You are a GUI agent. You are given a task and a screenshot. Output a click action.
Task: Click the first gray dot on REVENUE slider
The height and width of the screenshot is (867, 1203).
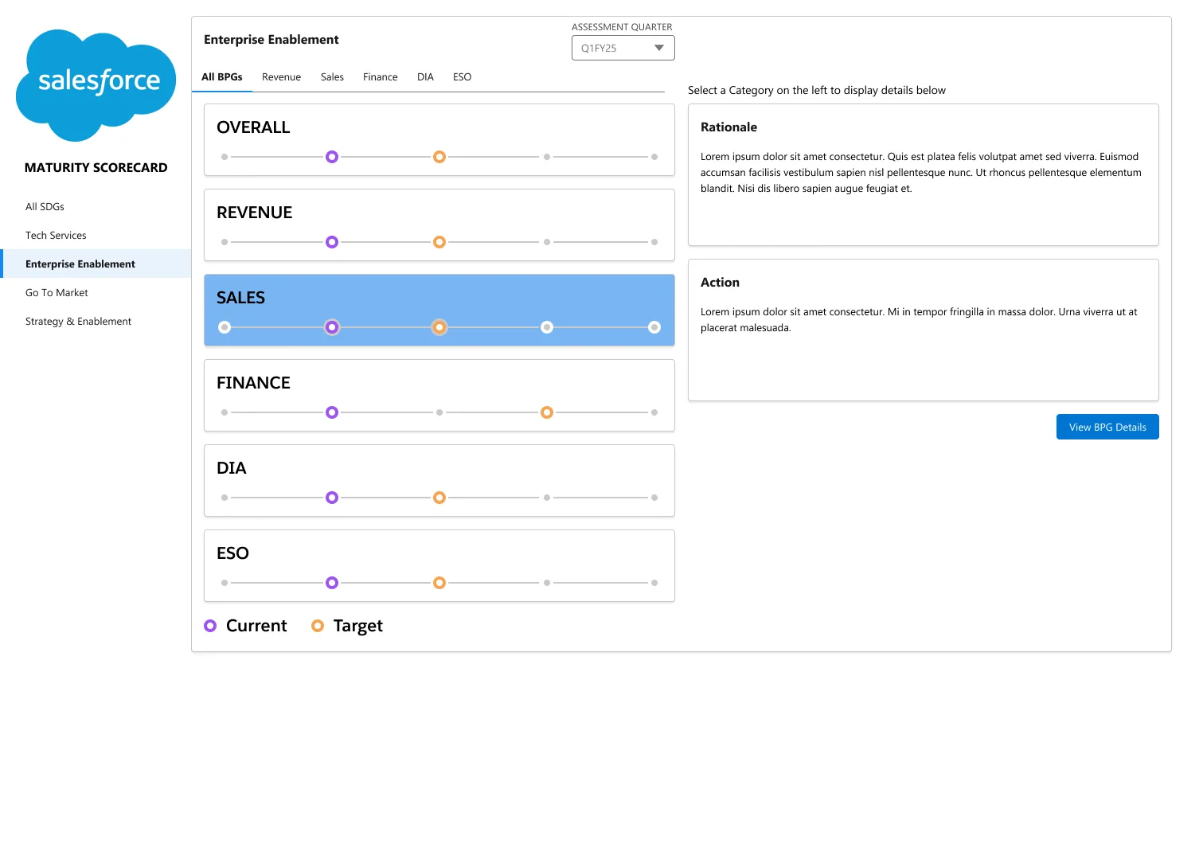point(225,242)
